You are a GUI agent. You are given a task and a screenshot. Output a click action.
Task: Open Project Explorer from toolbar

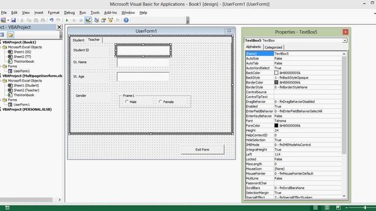(x=96, y=20)
